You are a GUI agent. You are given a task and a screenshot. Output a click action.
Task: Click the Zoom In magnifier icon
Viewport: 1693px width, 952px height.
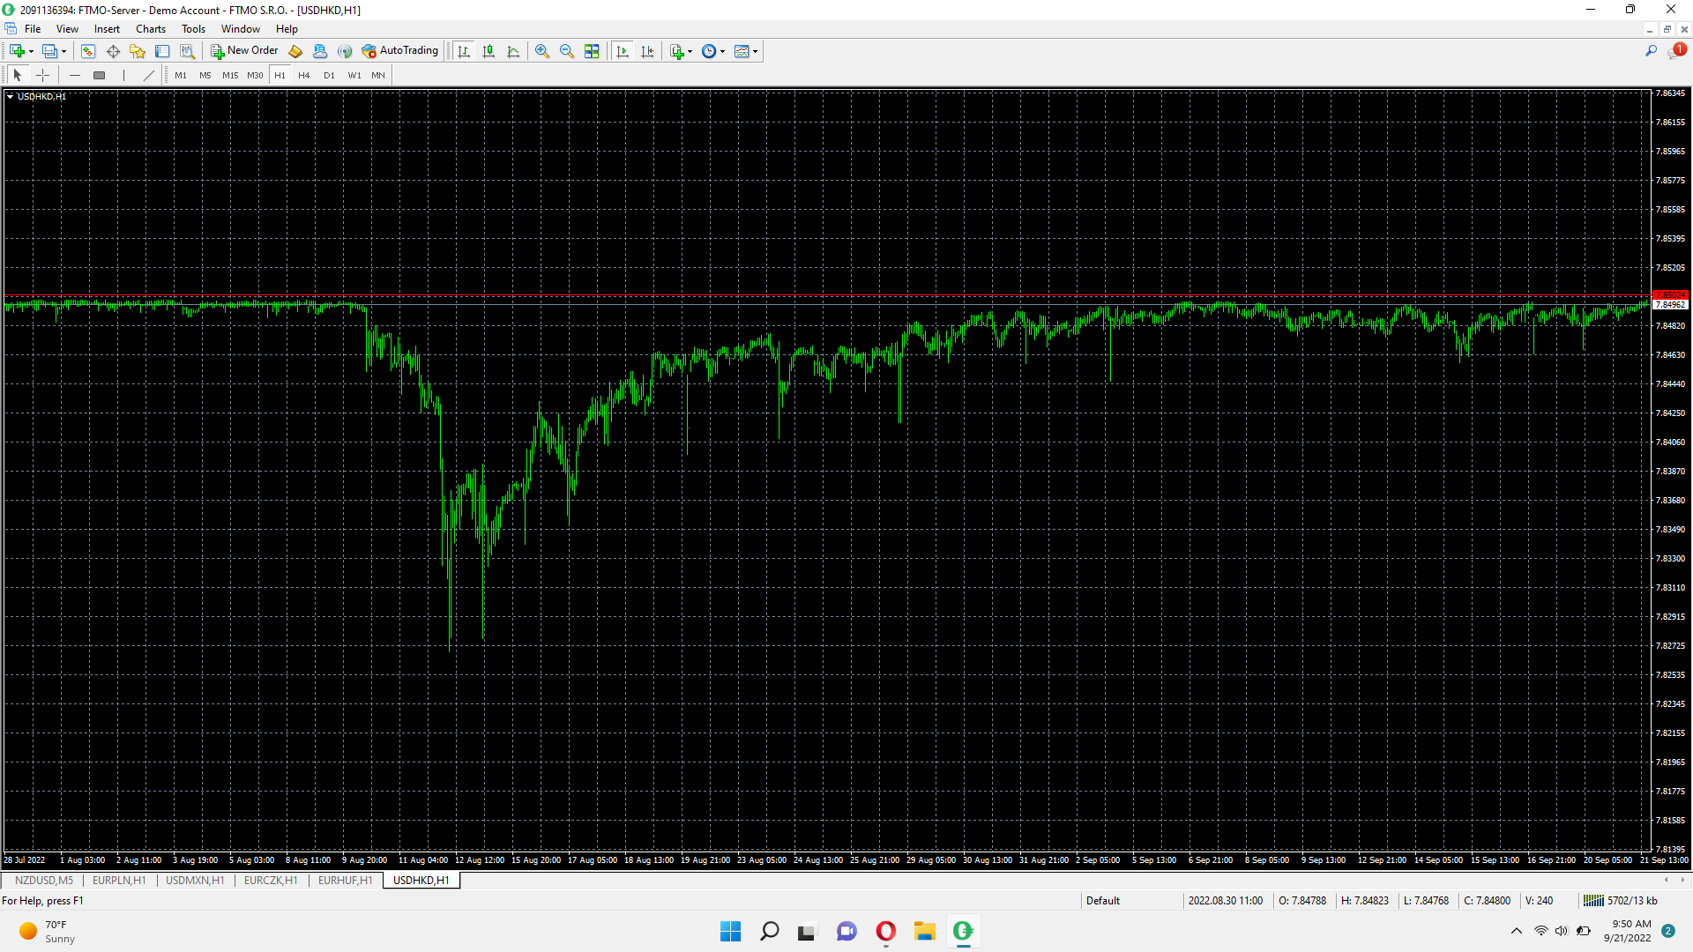point(542,51)
